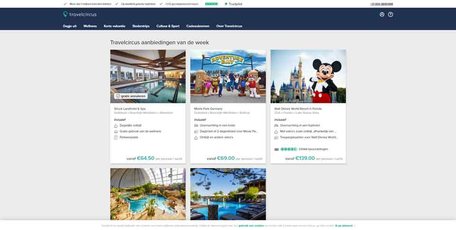Open the user account icon

click(382, 15)
